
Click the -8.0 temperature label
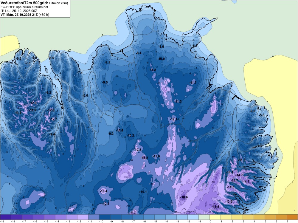161,47
